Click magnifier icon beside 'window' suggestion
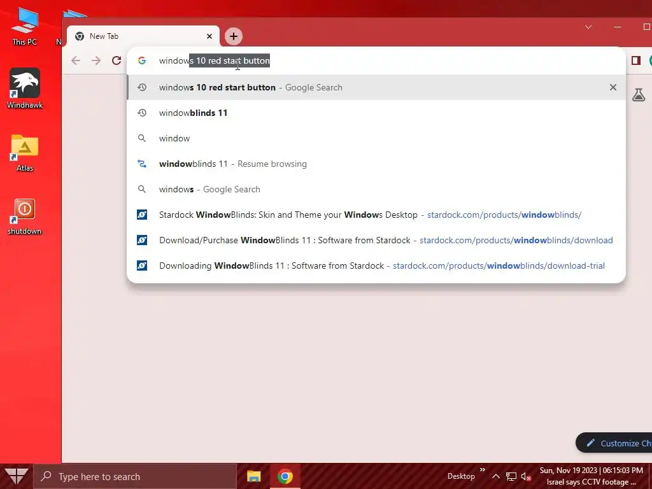 coord(142,138)
